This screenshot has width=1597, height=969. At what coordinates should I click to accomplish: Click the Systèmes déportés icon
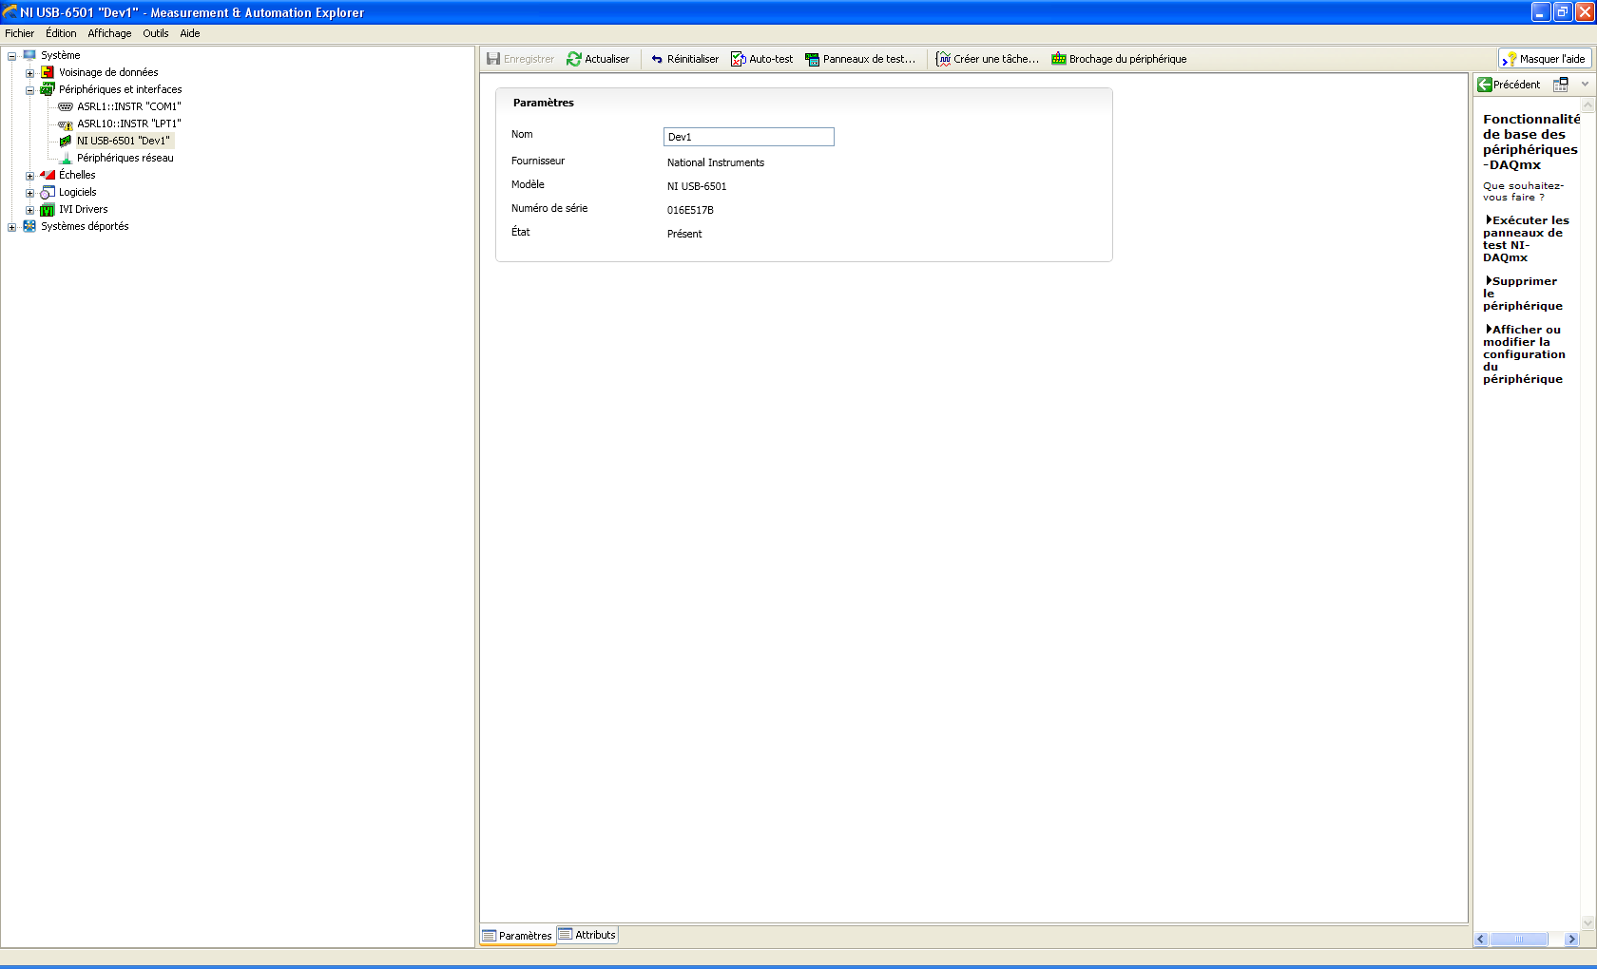click(x=29, y=226)
